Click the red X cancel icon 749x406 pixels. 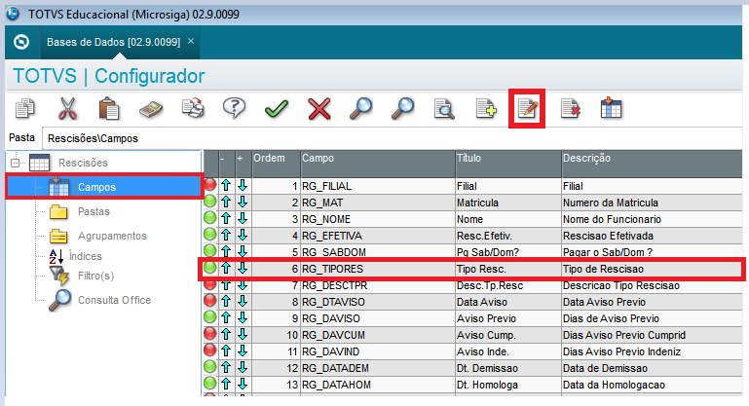(319, 109)
